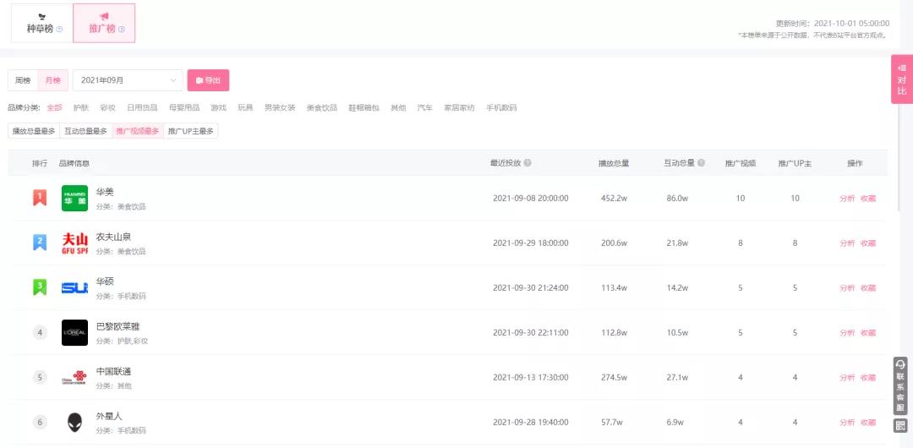
Task: Open the 种草榜 tab
Action: click(42, 24)
